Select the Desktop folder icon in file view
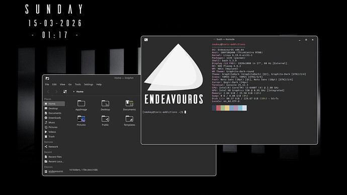347x195 pixels. (105, 104)
